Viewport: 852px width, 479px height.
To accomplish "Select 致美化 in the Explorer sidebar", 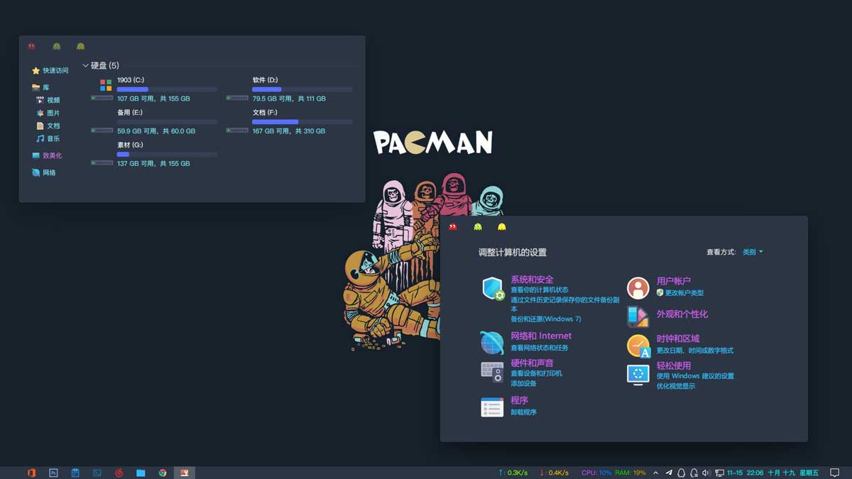I will [47, 155].
